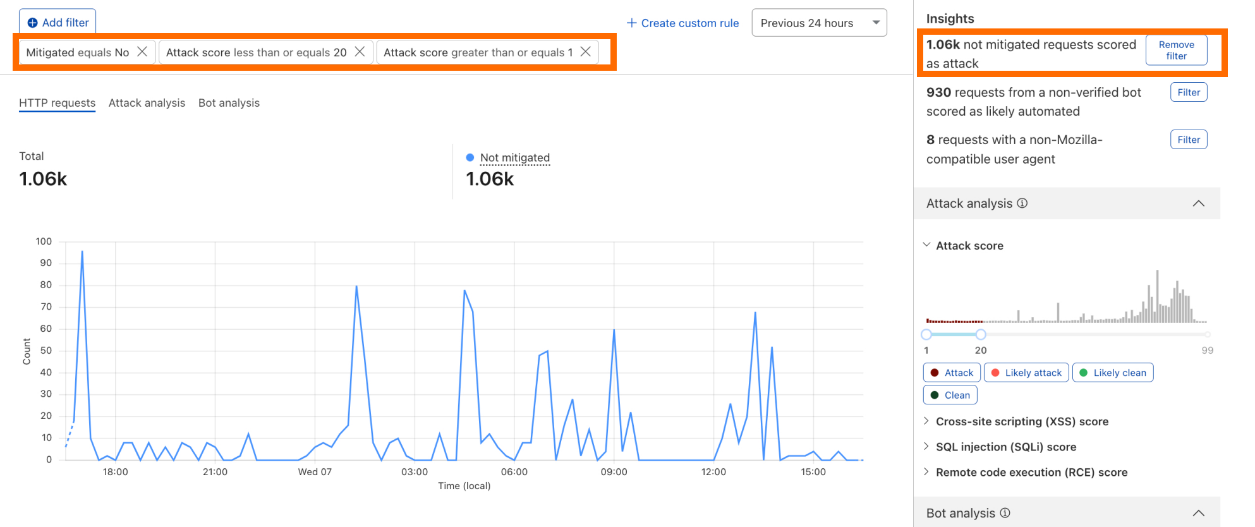Viewport: 1255px width, 527px height.
Task: Click the attack score histogram
Action: click(1066, 296)
